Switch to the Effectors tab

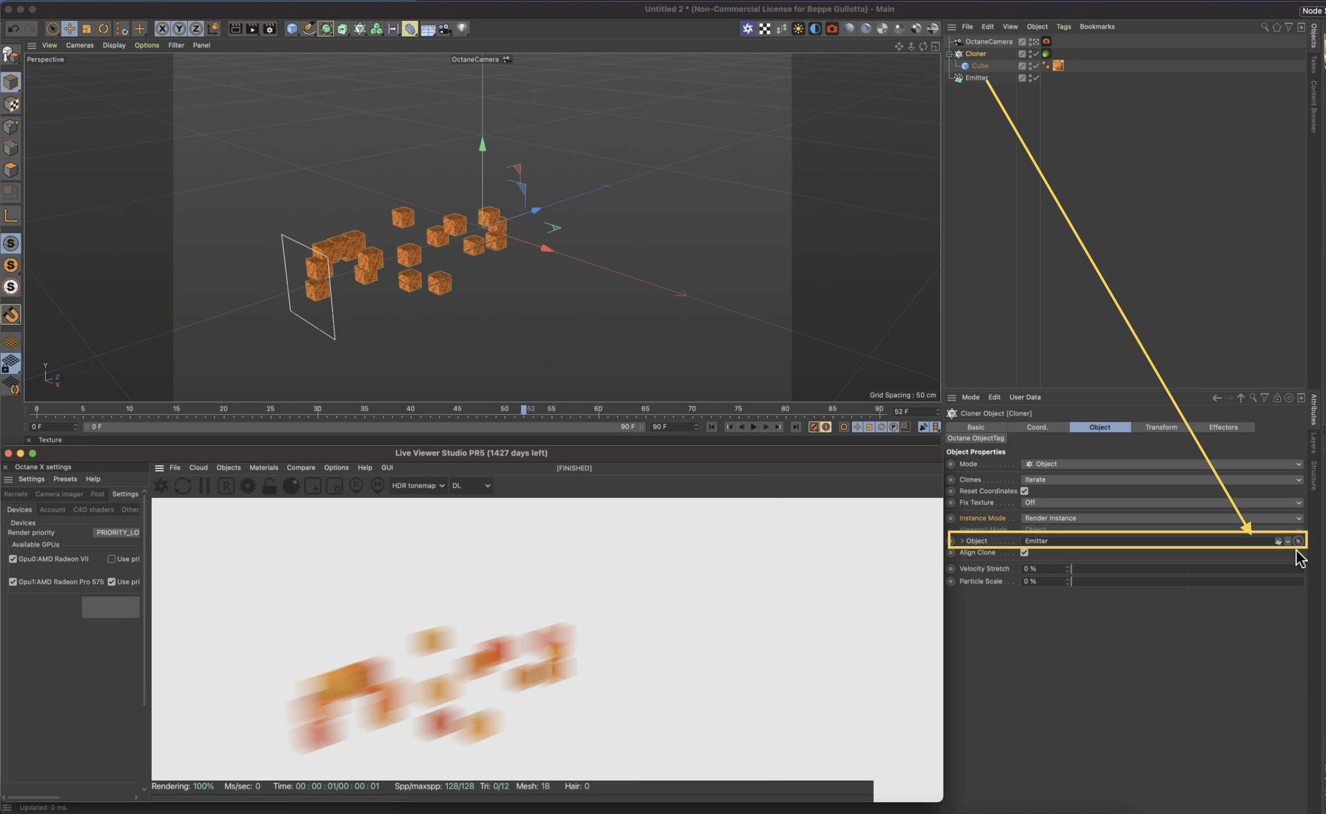[x=1223, y=427]
